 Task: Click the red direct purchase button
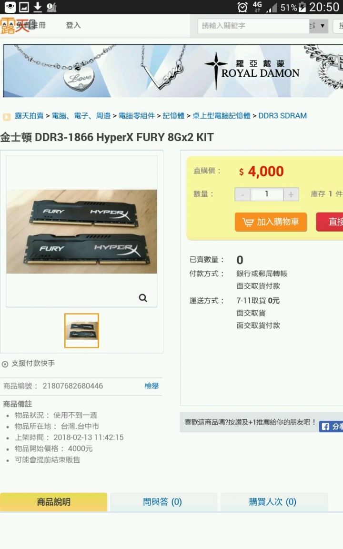(x=330, y=222)
